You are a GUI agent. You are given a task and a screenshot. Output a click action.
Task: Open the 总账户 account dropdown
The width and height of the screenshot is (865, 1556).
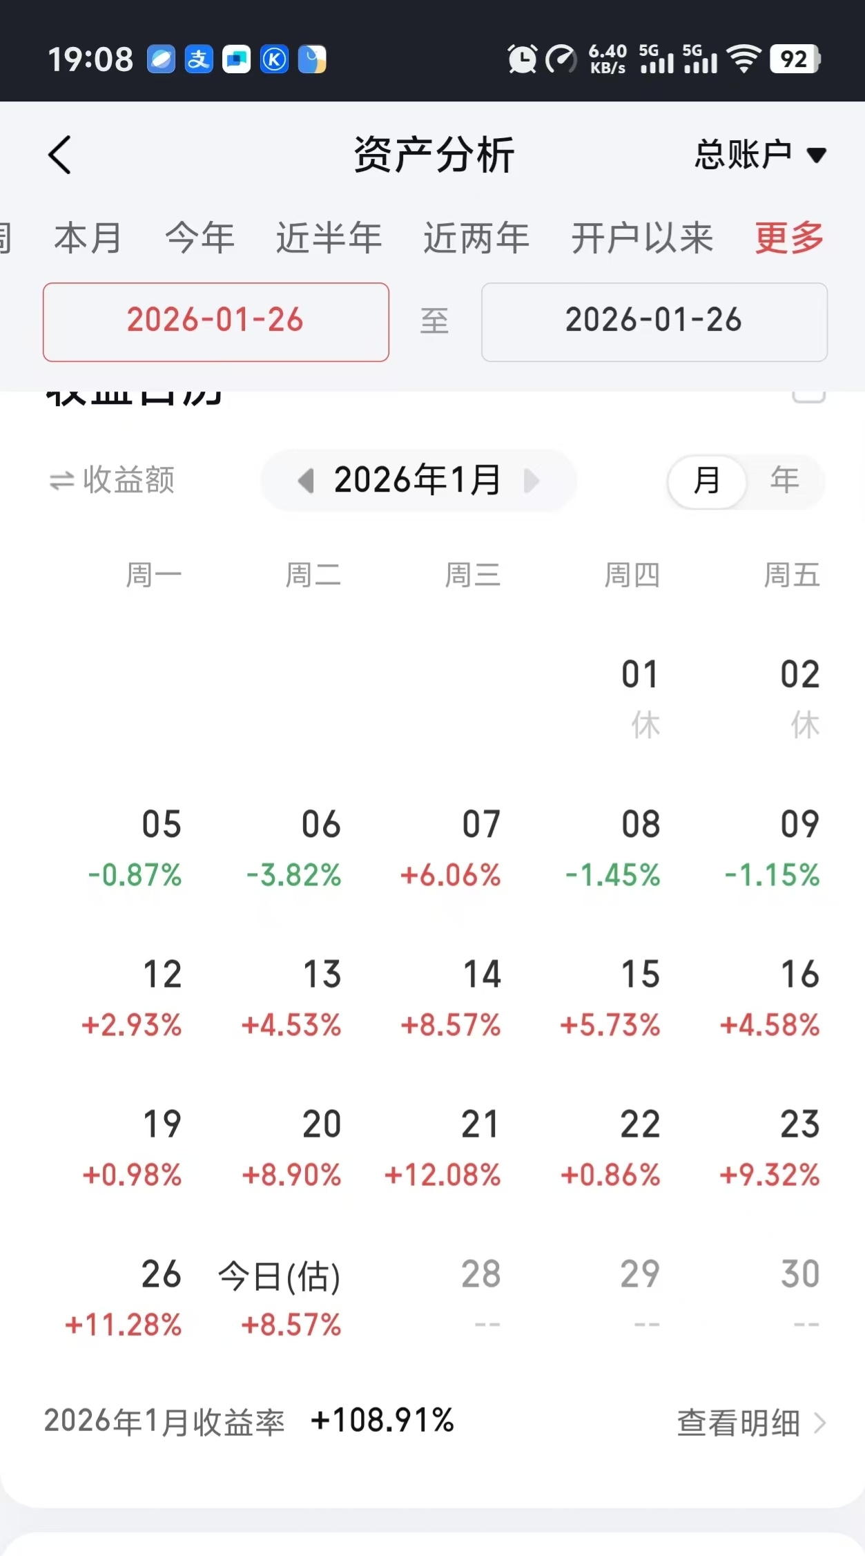tap(760, 155)
